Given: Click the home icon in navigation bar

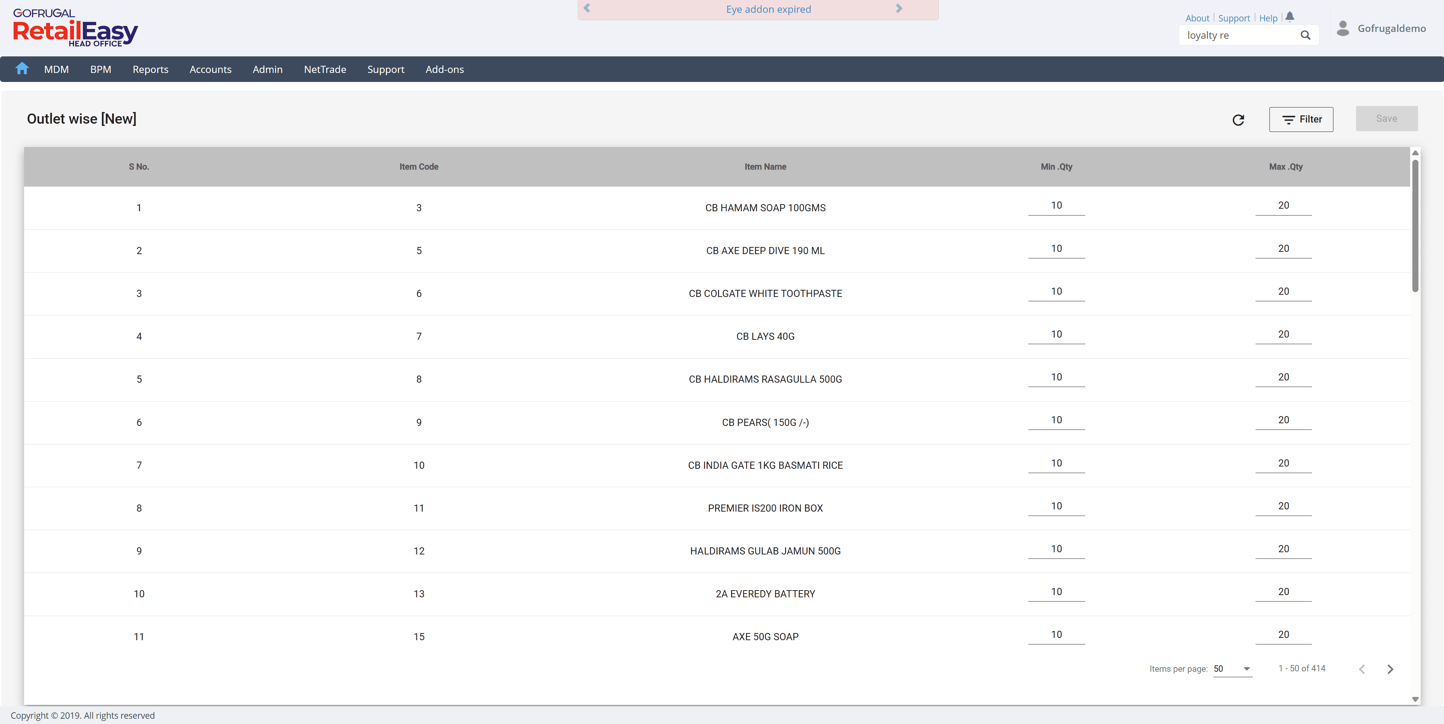Looking at the screenshot, I should 22,68.
